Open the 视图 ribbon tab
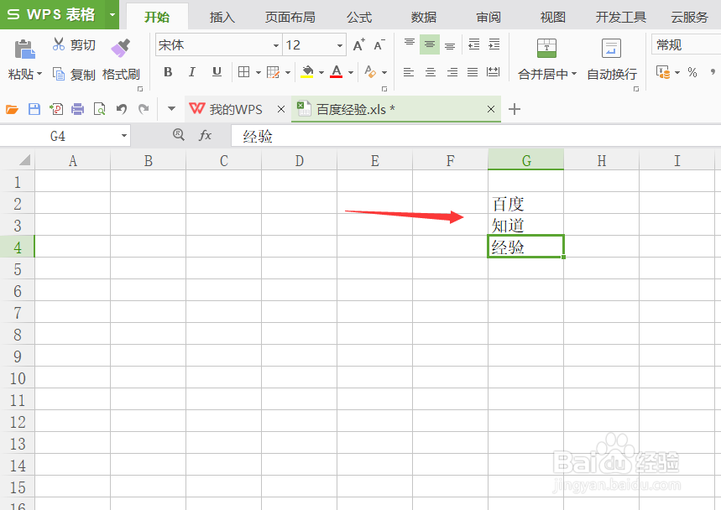 (552, 18)
